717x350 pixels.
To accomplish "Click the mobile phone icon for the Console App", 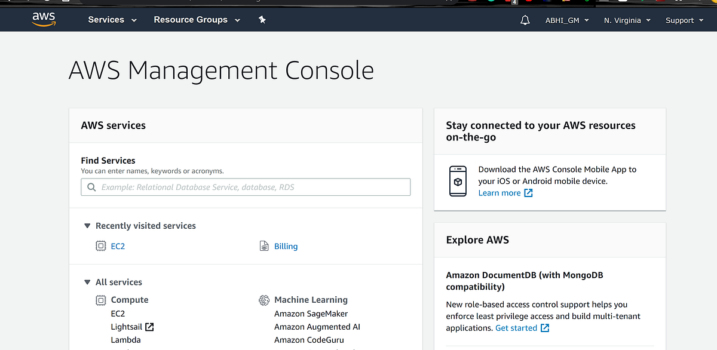I will click(x=458, y=180).
